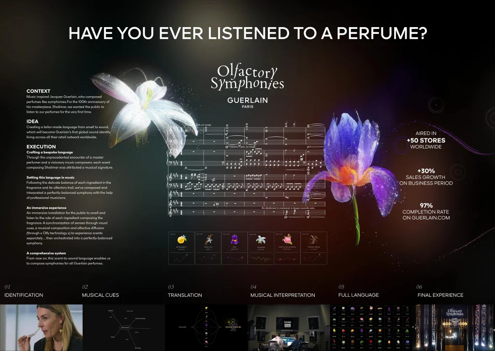Image resolution: width=495 pixels, height=351 pixels.
Task: Choose the Jasmine flower icon
Action: tap(261, 239)
